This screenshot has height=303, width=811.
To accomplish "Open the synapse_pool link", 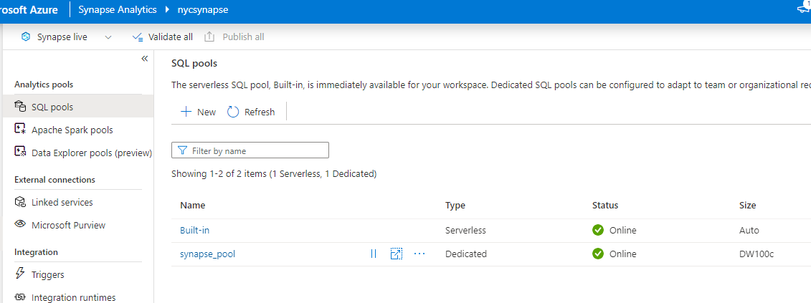I will (207, 254).
